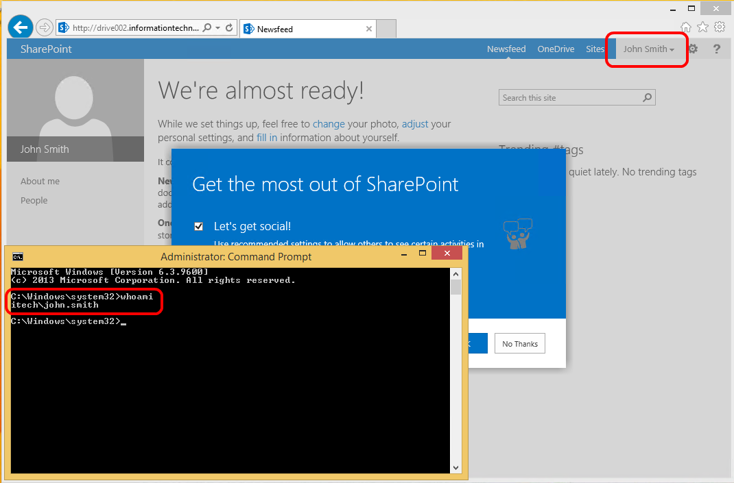Click the adjust settings link
The height and width of the screenshot is (483, 734).
pos(415,124)
